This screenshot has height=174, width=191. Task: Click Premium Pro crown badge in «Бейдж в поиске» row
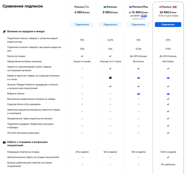[168, 94]
